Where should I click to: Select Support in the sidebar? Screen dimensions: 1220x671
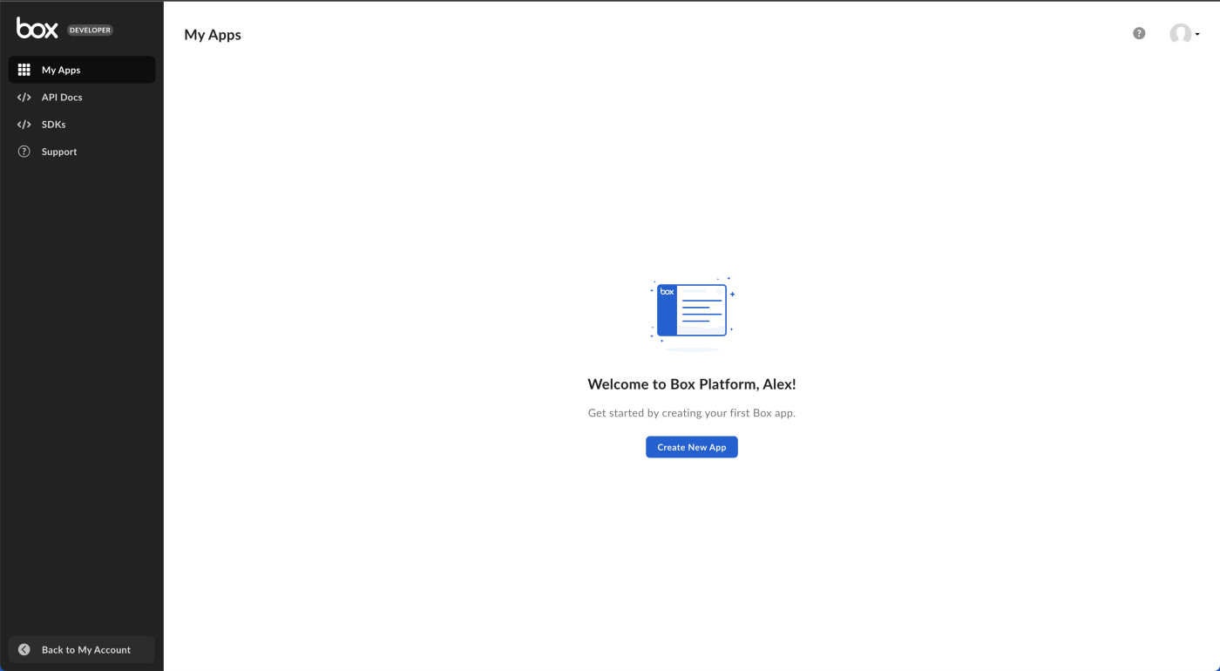[82, 152]
